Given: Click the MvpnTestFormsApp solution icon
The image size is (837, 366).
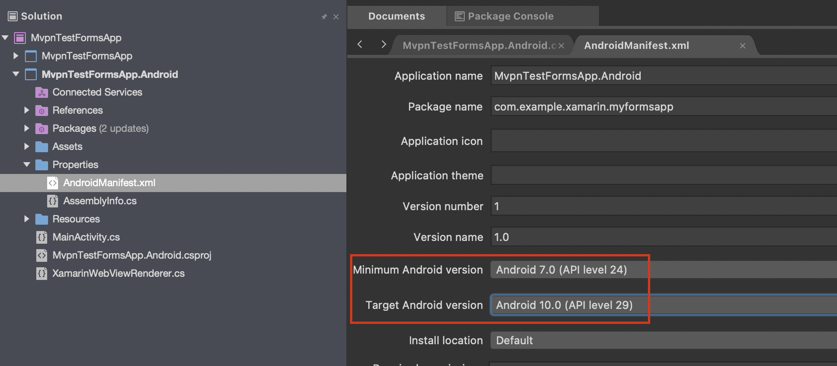Looking at the screenshot, I should [20, 38].
